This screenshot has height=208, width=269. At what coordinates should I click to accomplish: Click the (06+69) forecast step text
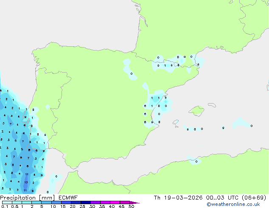point(254,198)
